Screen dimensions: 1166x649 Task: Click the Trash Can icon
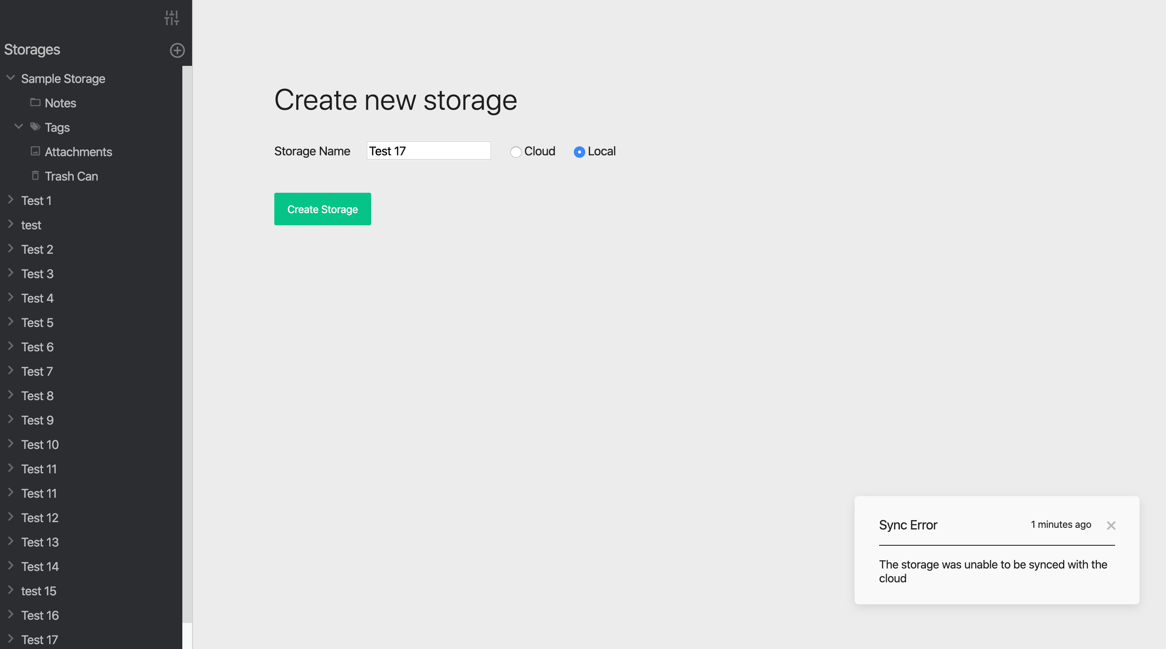point(35,176)
